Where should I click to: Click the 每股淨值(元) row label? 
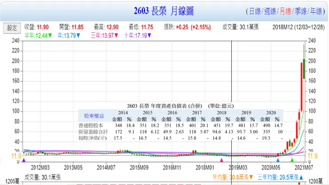click(92, 138)
